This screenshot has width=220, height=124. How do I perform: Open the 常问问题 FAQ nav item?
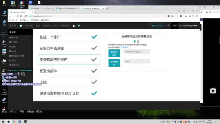tap(29, 26)
